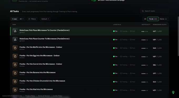Open the All category dropdown
The image size is (179, 98).
22,19
